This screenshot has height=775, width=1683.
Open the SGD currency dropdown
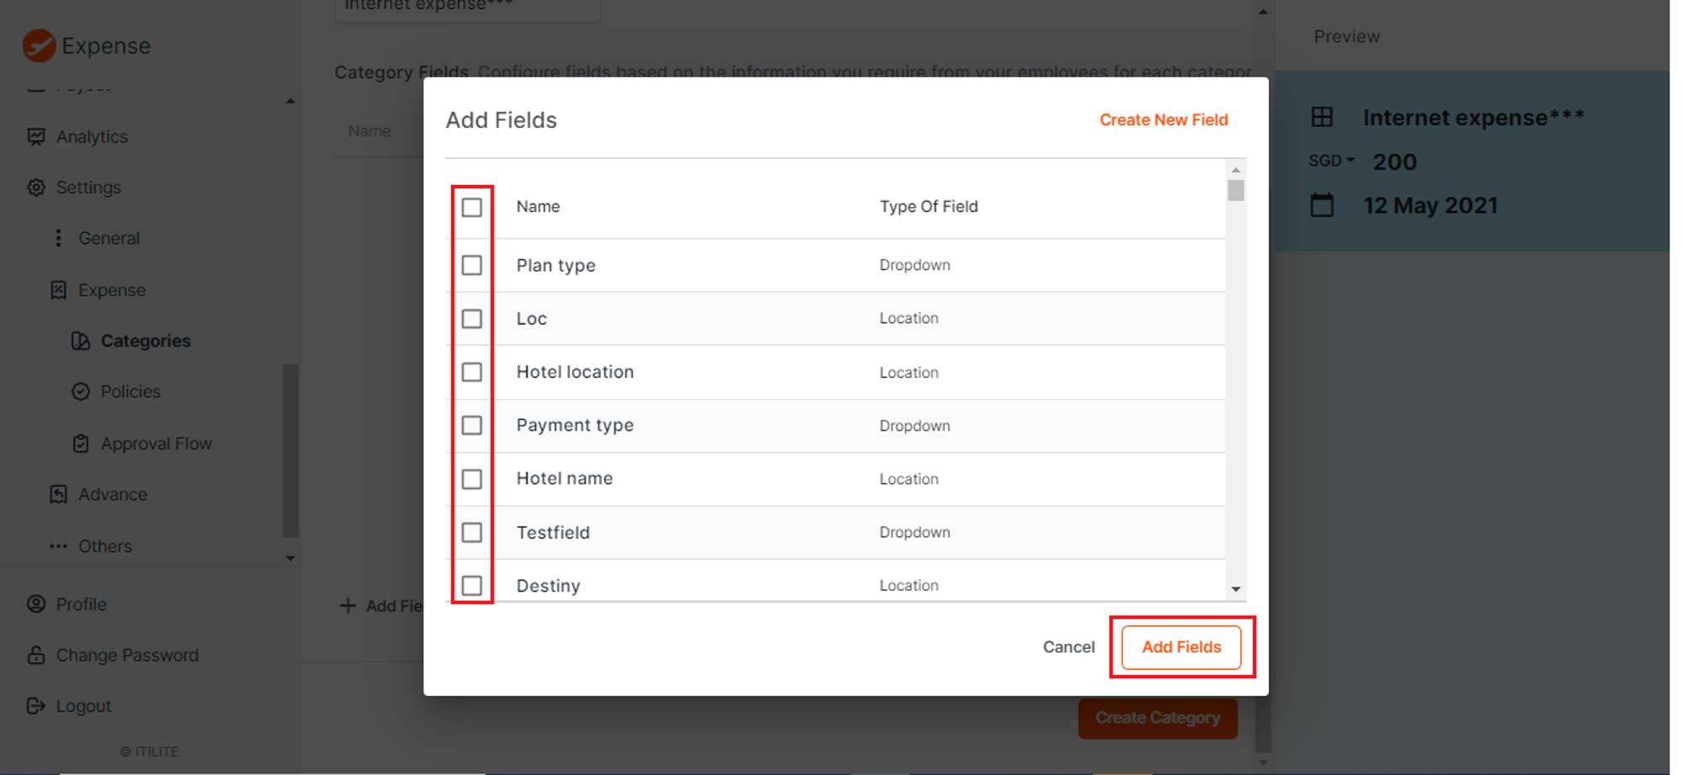(x=1331, y=161)
